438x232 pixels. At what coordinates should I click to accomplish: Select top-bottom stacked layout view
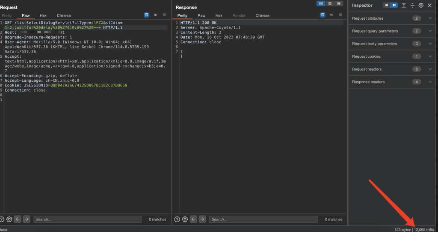coord(330,3)
